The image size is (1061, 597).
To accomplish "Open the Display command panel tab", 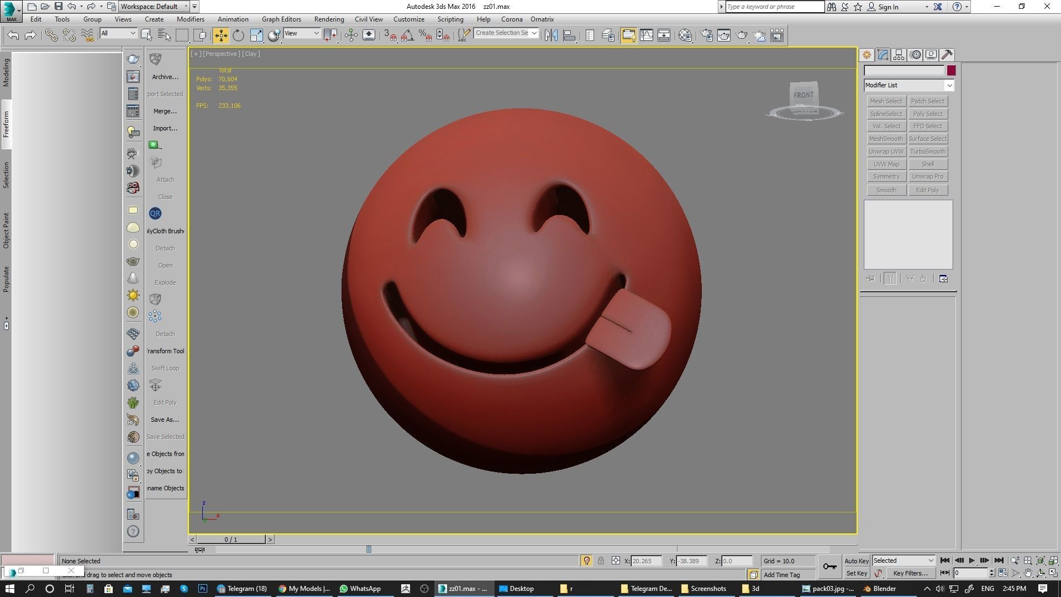I will 931,55.
